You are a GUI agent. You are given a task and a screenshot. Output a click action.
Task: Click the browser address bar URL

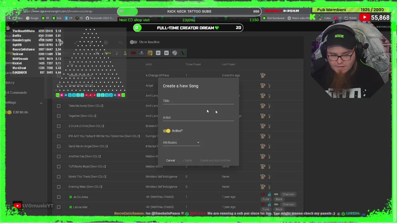58,11
